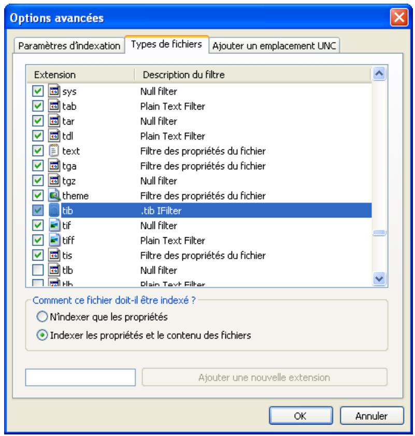Sort by Extension column header
Screen dimensions: 415x436
point(81,75)
